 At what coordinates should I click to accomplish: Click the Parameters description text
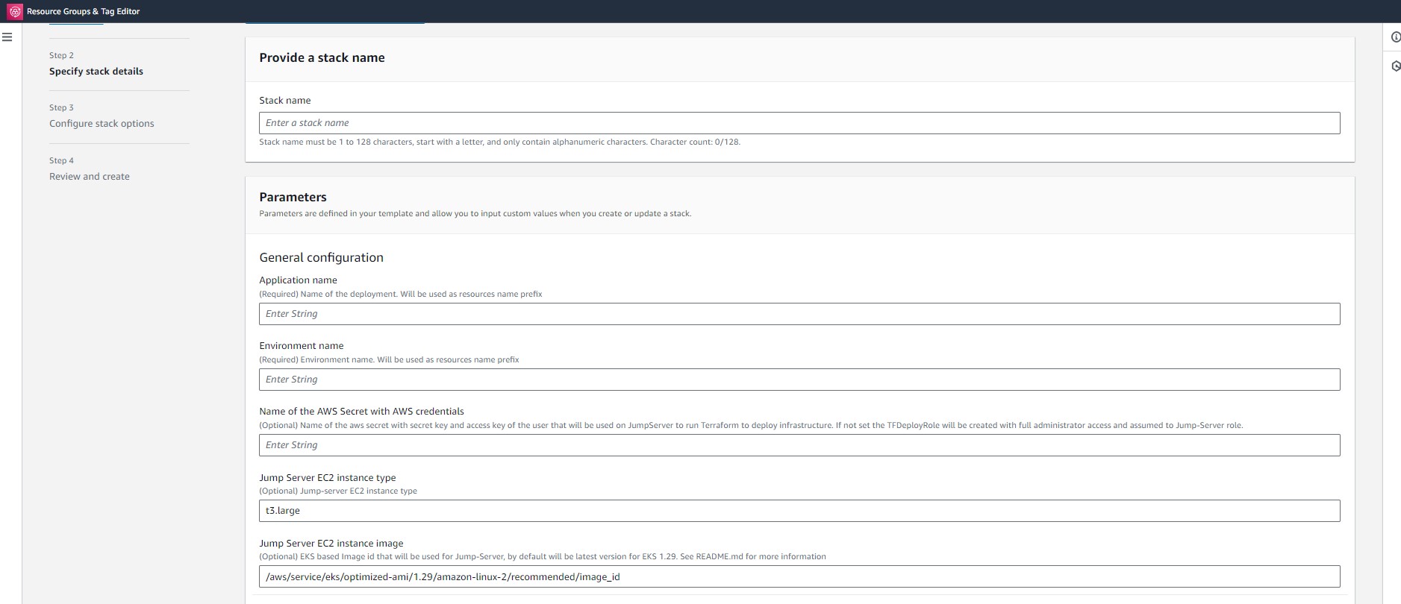coord(475,213)
